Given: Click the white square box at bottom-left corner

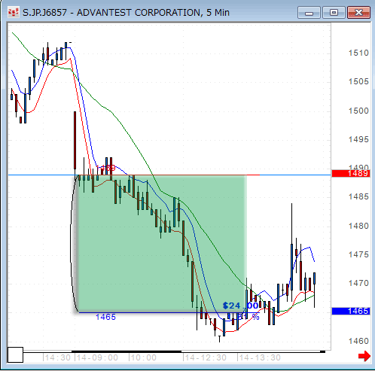Looking at the screenshot, I should click(15, 354).
